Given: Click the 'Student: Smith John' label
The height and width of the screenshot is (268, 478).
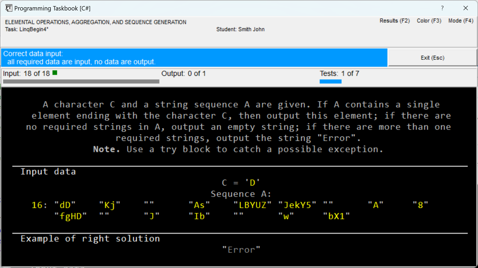Looking at the screenshot, I should [x=240, y=29].
